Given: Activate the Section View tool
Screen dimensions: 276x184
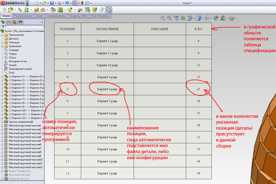Looking at the screenshot, I should coord(182,18).
